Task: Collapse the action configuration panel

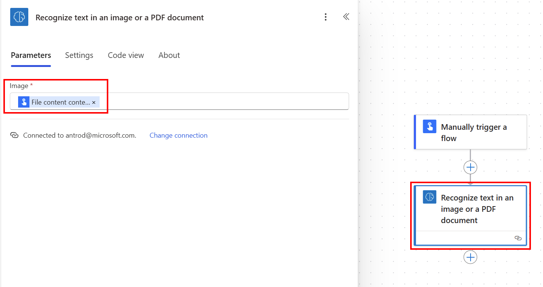Action: [346, 17]
